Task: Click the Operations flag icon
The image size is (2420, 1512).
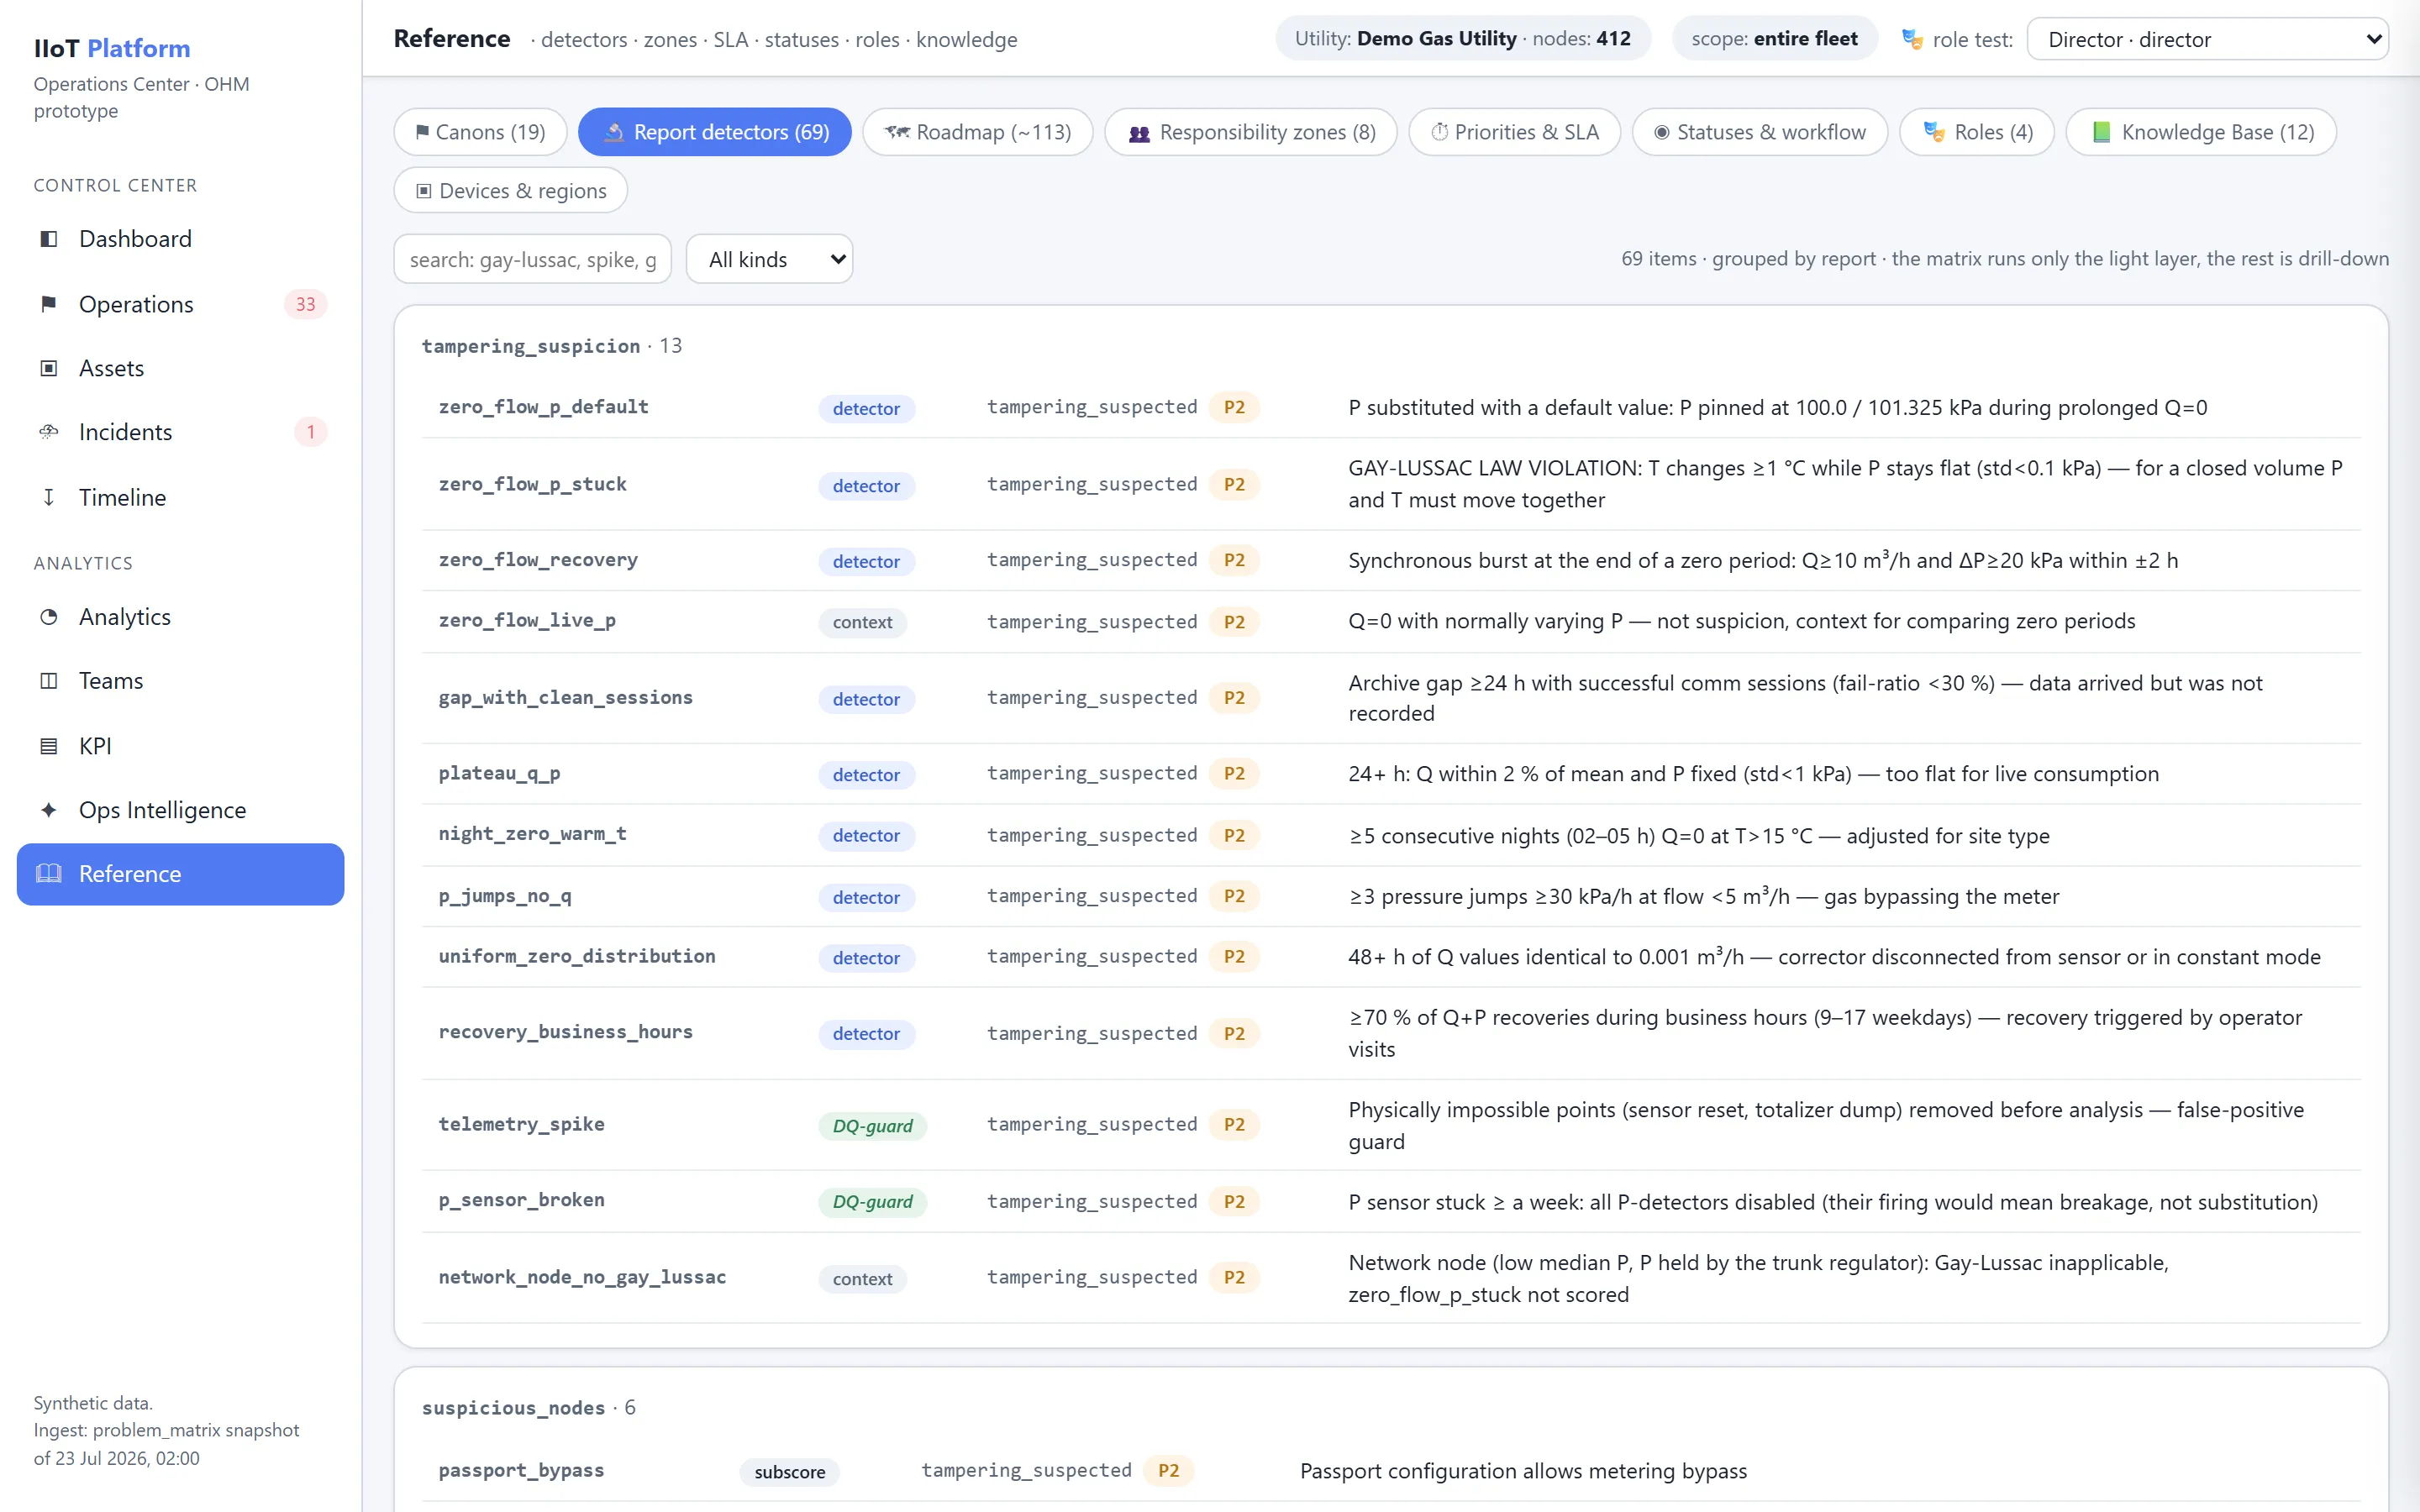Action: (x=48, y=304)
